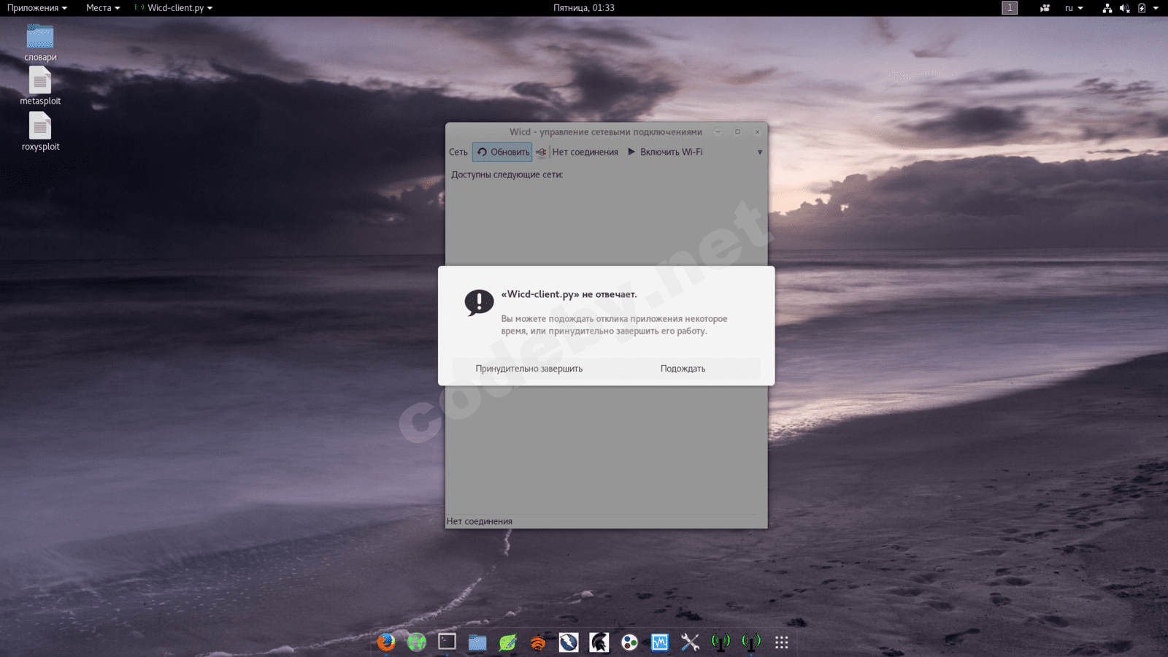This screenshot has width=1168, height=657.
Task: Launch the Spartan helmet app in dock
Action: click(599, 642)
